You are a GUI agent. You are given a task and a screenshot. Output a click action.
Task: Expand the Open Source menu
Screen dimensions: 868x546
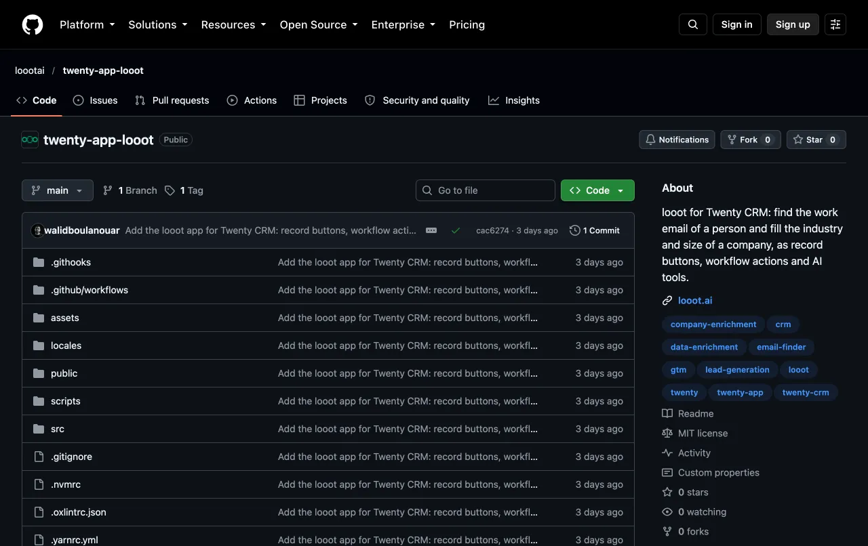[319, 24]
